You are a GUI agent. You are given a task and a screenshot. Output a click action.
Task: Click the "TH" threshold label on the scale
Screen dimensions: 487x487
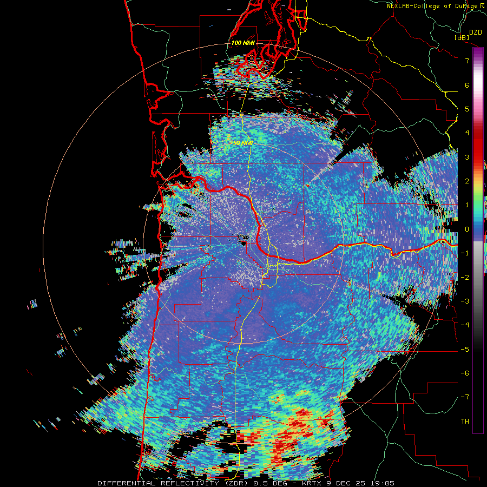click(465, 422)
